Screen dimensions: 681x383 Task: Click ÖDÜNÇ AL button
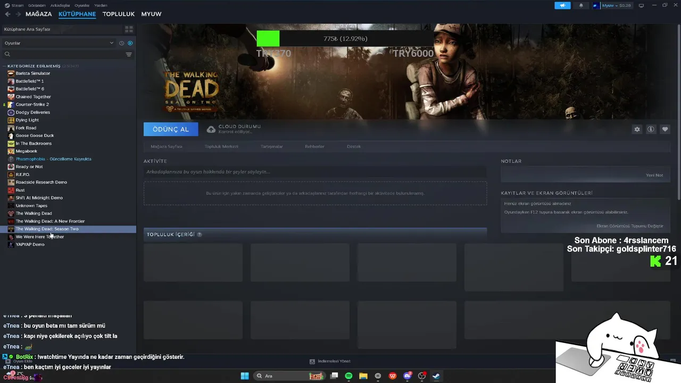click(171, 129)
